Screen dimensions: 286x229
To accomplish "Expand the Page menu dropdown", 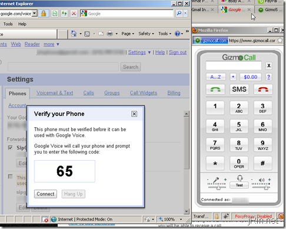I will tap(128, 34).
